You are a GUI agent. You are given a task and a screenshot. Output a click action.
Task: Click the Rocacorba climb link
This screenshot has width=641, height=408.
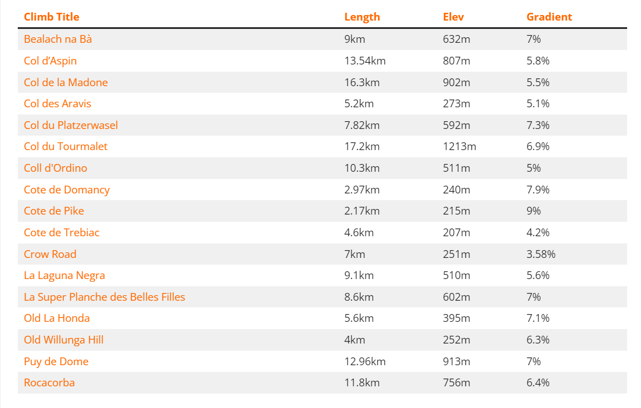49,383
